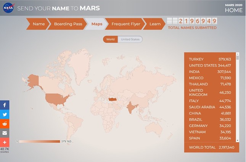Click Alaska on the world map
Viewport: 246px width, 162px height.
33,81
